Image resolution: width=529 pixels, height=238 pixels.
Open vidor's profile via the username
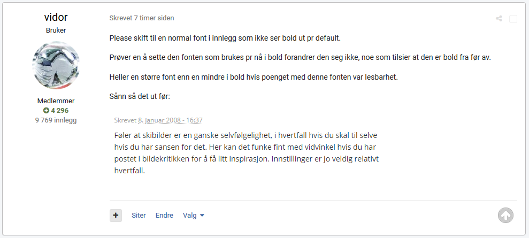coord(56,17)
